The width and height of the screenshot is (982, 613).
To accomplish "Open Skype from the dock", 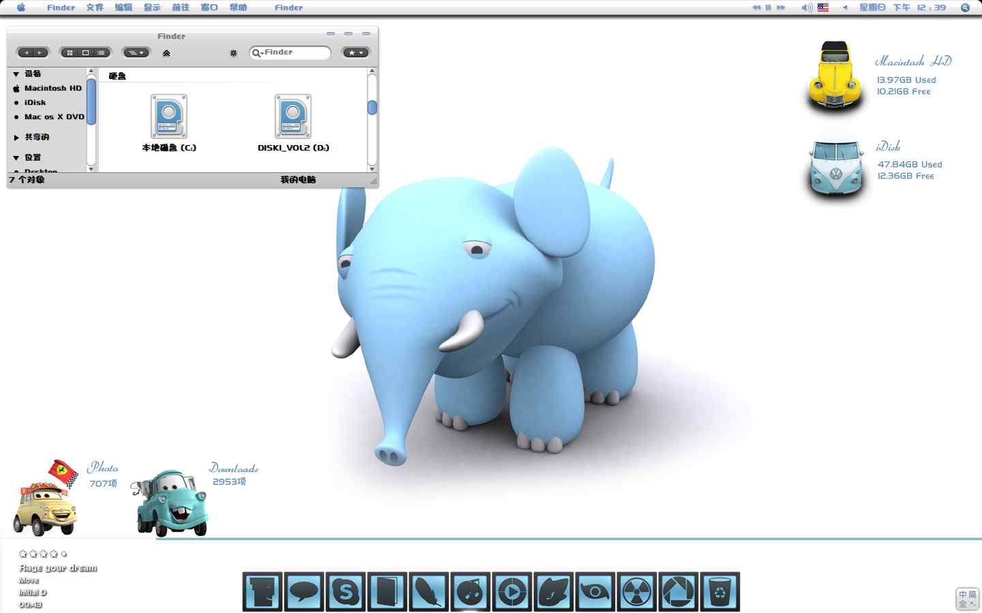I will click(x=346, y=591).
